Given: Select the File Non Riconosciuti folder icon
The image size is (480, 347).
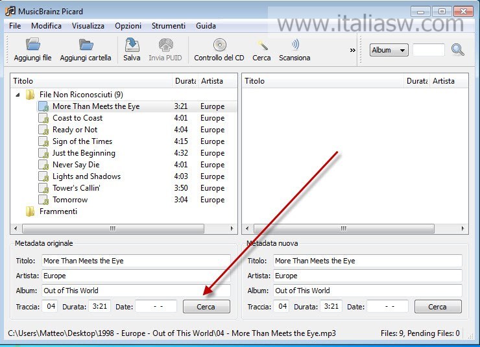Looking at the screenshot, I should [x=30, y=95].
